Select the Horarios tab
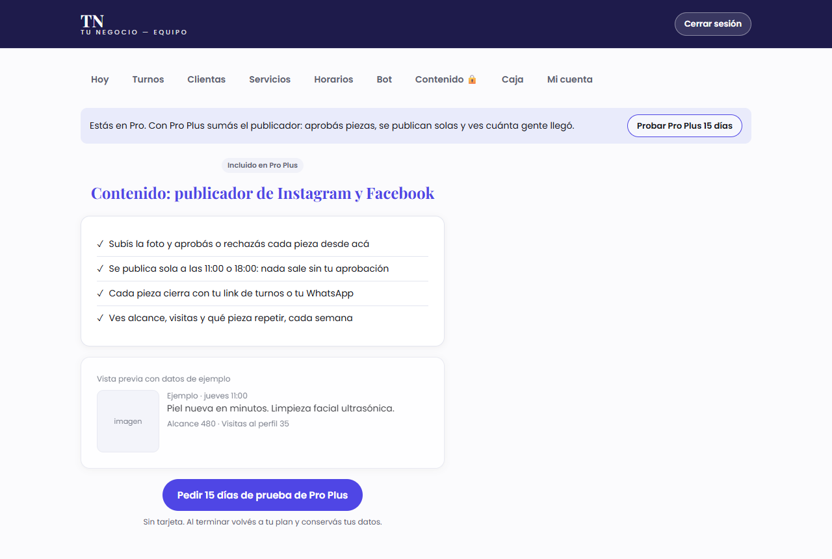 pyautogui.click(x=333, y=79)
